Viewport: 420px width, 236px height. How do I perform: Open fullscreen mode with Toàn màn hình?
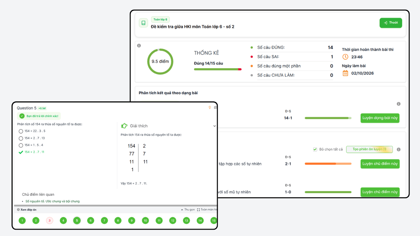pos(207,210)
